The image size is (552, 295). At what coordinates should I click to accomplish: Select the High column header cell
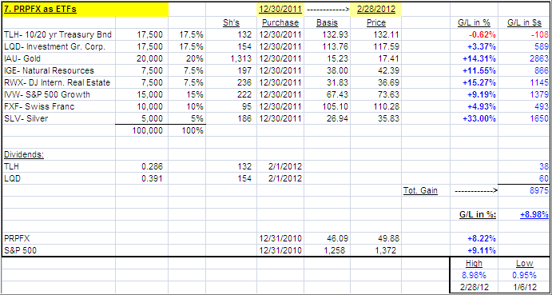click(x=474, y=263)
